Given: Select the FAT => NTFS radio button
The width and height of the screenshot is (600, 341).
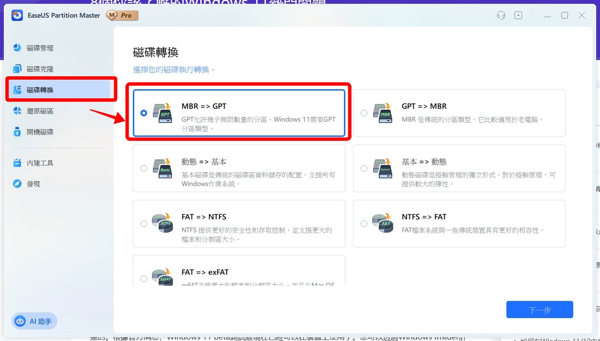Looking at the screenshot, I should (144, 224).
